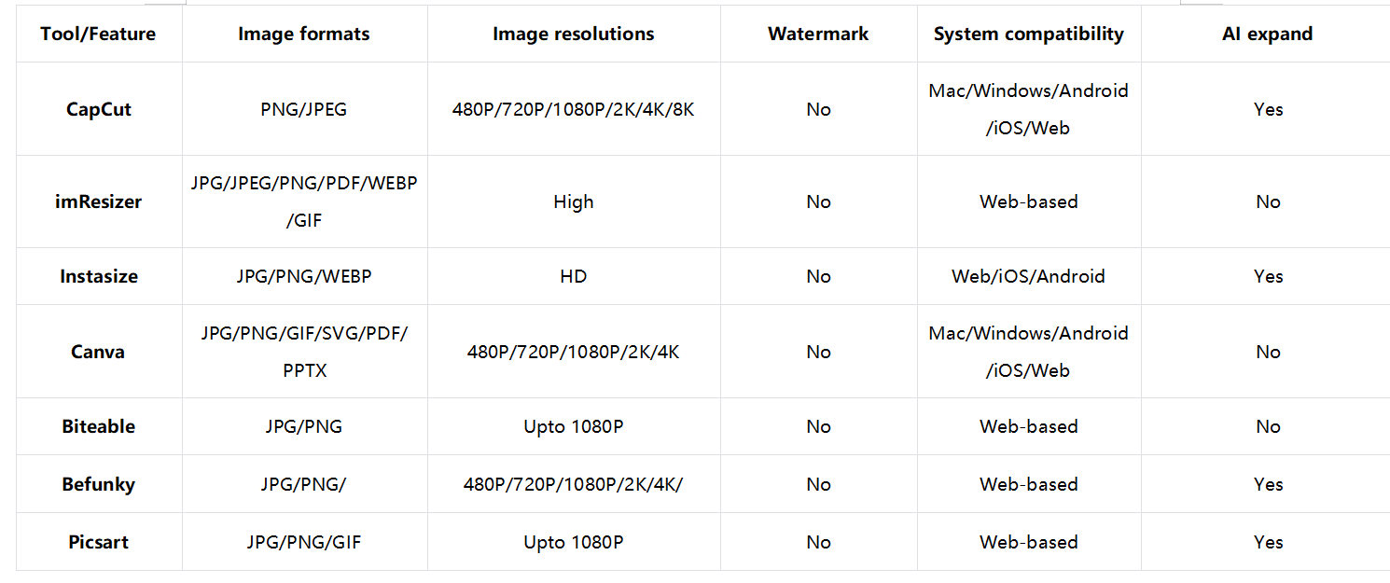Click the JPG/PNG/WEBP formats cell
Screen dimensions: 1390x583
[304, 276]
